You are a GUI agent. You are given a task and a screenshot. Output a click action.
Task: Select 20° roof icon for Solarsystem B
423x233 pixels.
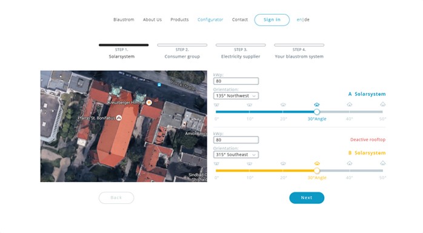283,163
